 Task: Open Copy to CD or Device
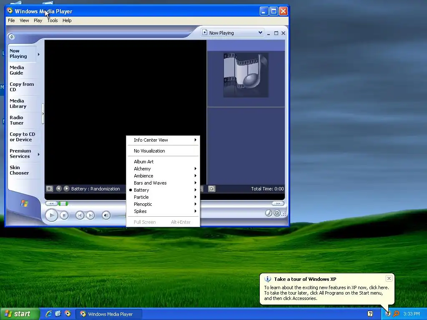click(23, 137)
